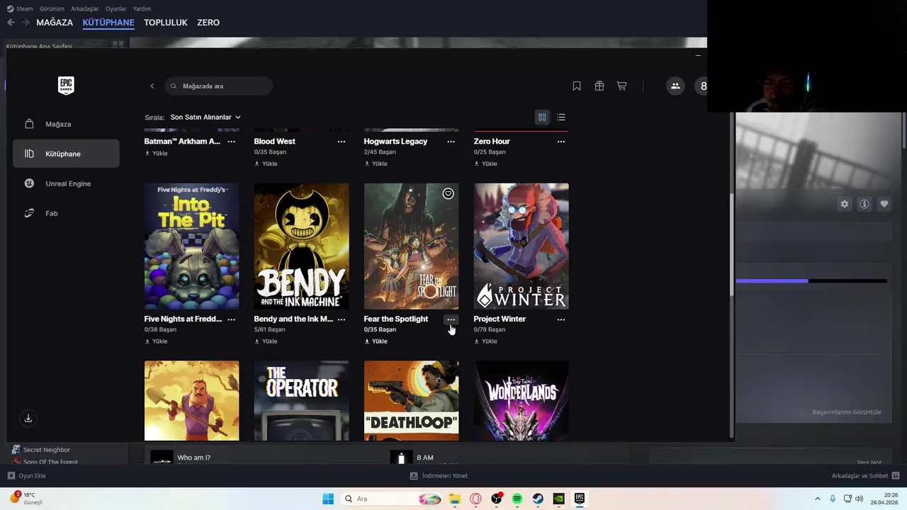This screenshot has height=510, width=907.
Task: Click Steam back navigation arrow
Action: (x=11, y=23)
